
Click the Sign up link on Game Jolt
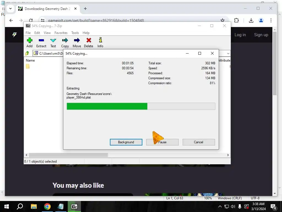pos(261,35)
